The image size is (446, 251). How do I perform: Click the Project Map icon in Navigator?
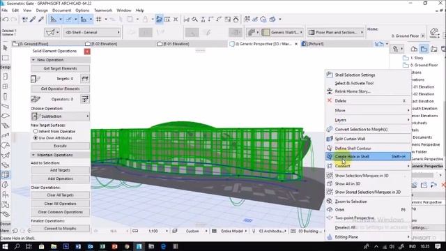414,49
